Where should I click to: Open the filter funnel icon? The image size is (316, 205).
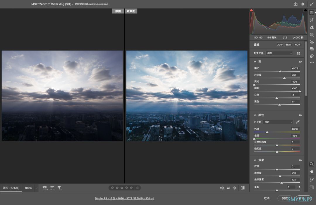pyautogui.click(x=59, y=188)
